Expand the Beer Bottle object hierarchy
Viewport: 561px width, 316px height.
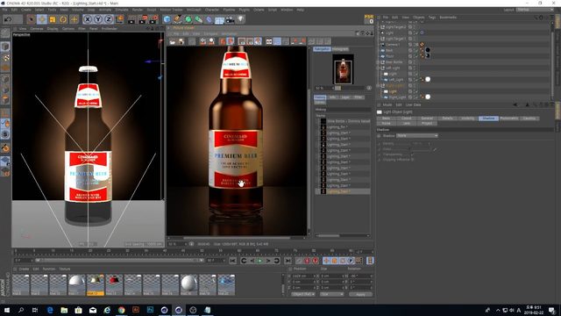(x=378, y=62)
